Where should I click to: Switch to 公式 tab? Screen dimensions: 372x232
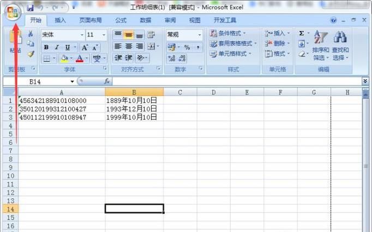tap(121, 20)
